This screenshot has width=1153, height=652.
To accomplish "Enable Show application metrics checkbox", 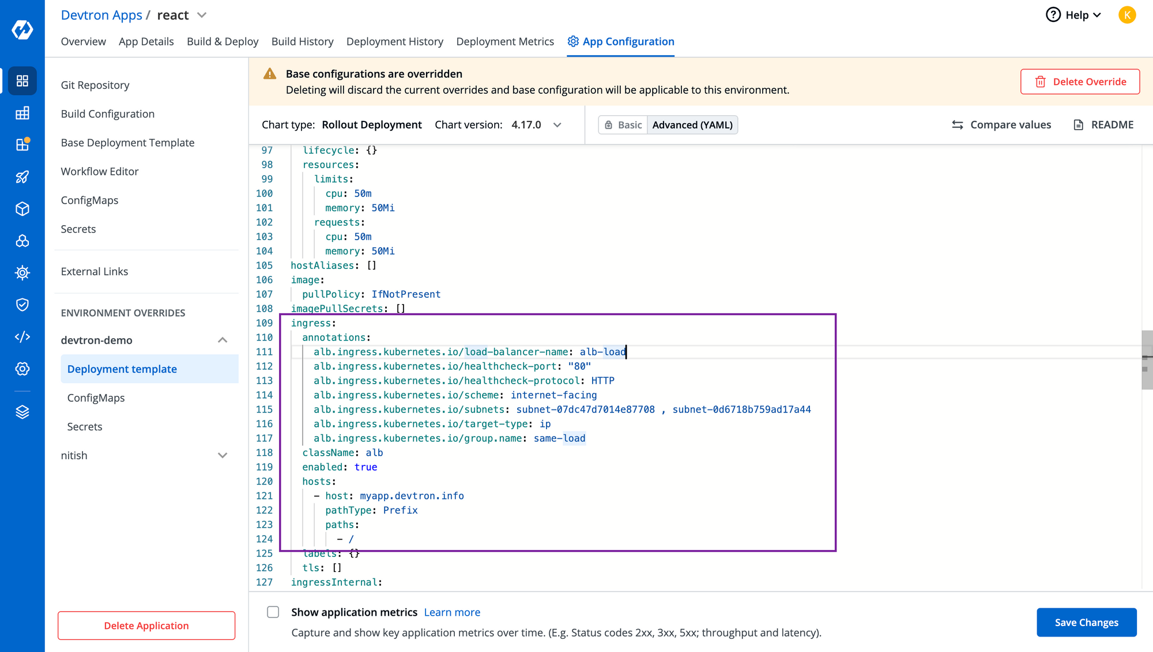I will 274,612.
